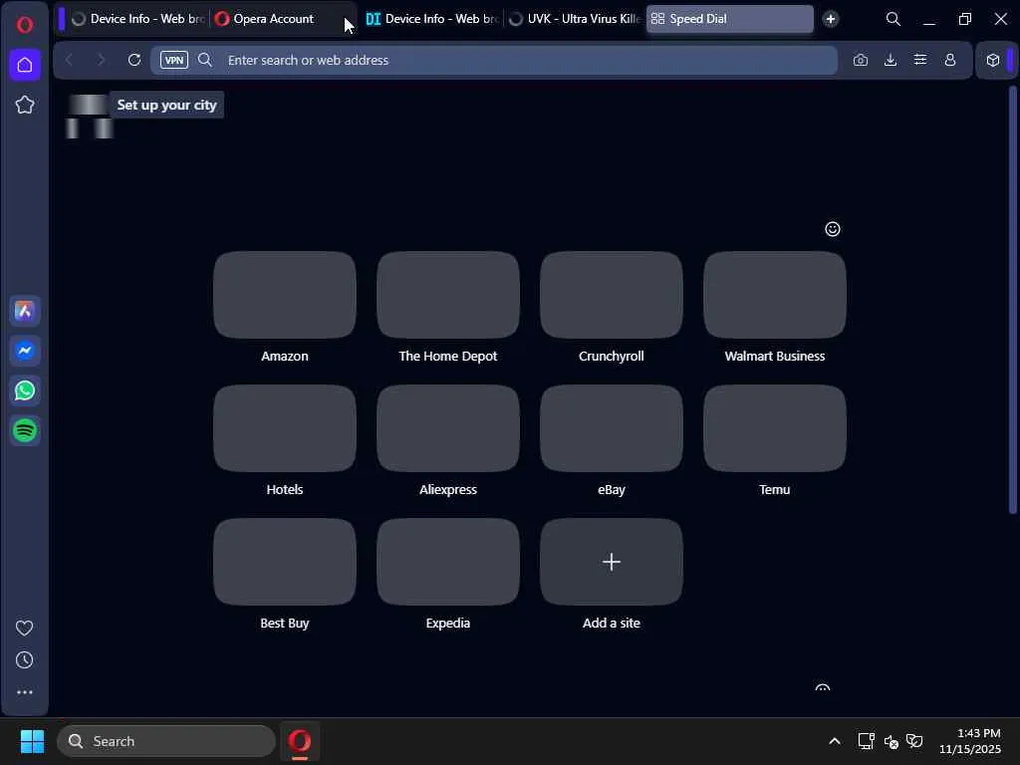Go to the Home start page icon

coord(25,65)
